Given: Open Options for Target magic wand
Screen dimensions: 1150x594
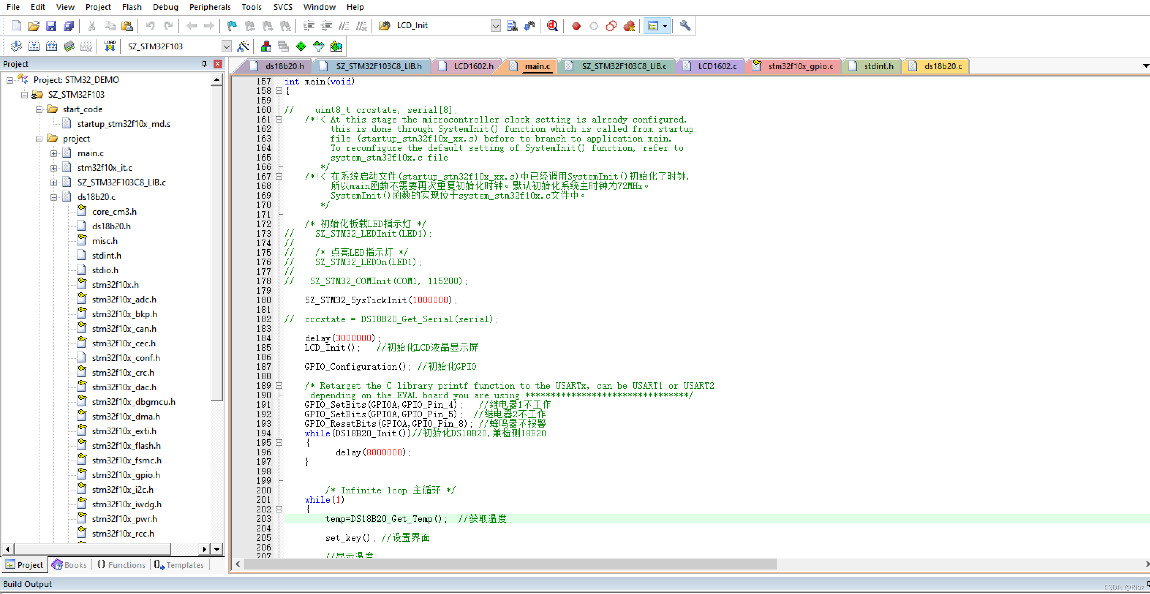Looking at the screenshot, I should click(x=243, y=46).
